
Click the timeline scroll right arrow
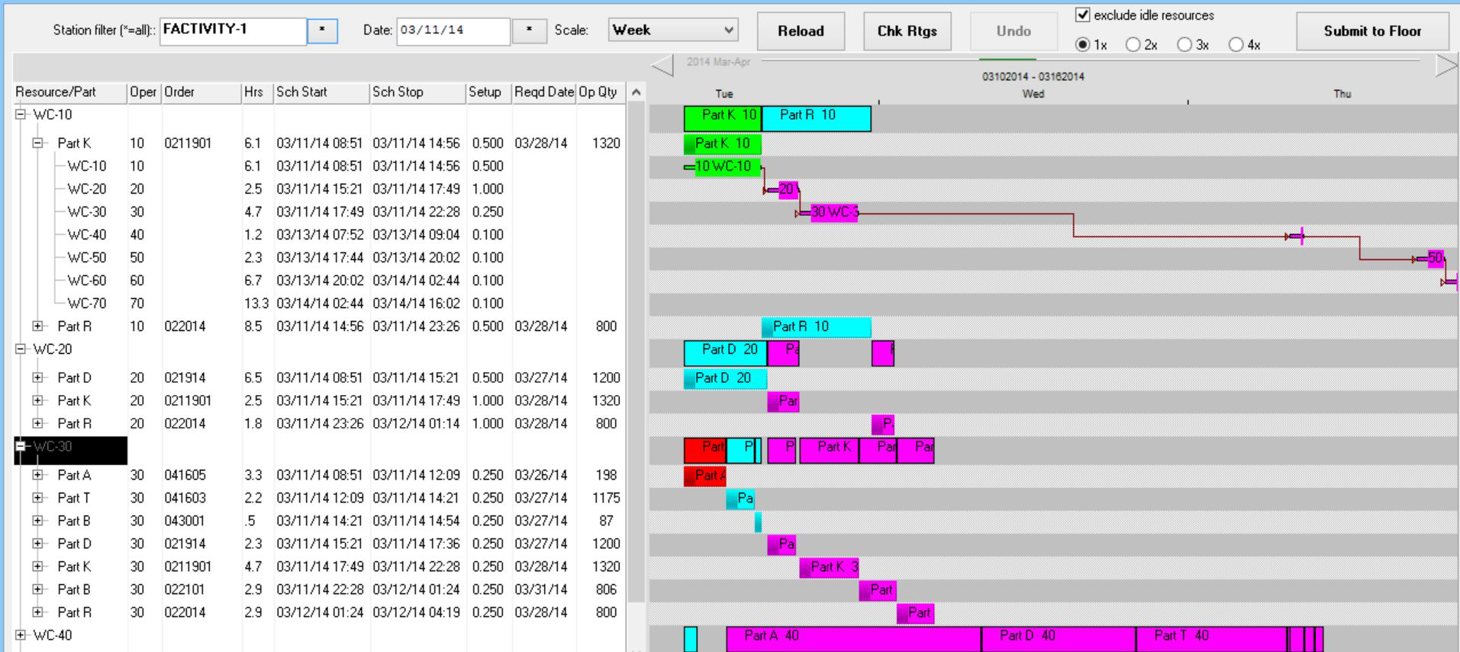tap(1446, 66)
